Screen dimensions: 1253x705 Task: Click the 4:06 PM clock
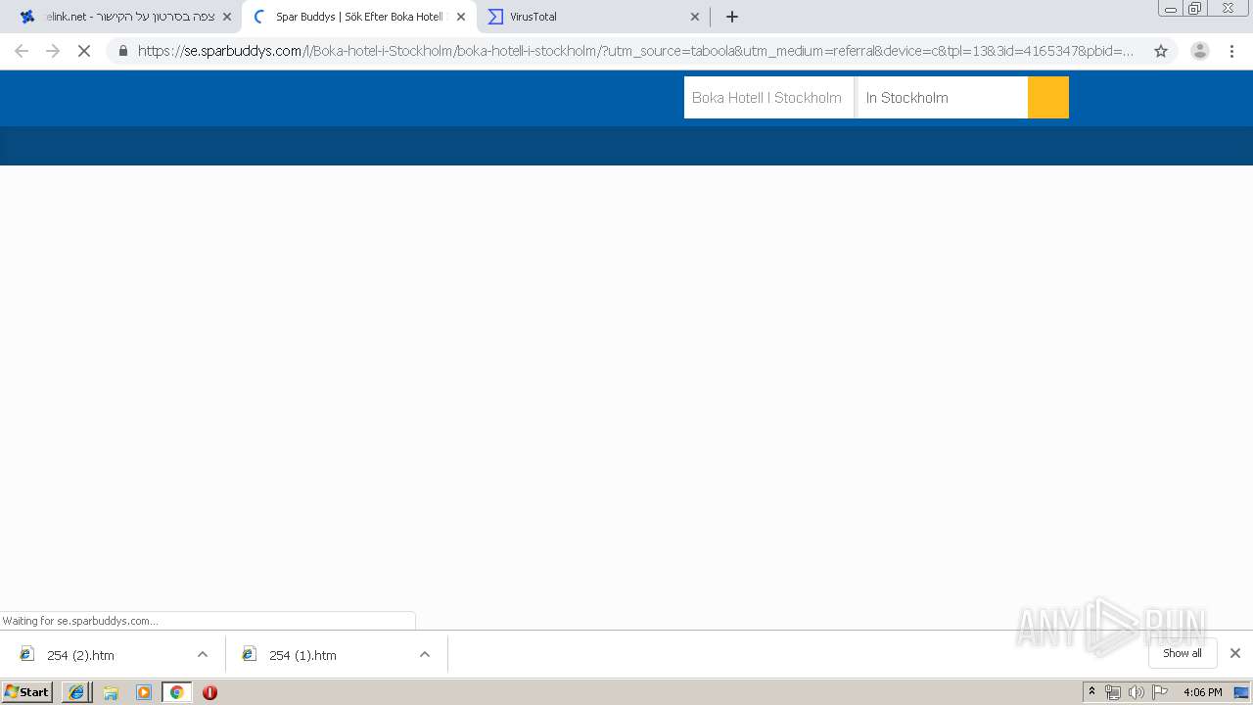1202,692
